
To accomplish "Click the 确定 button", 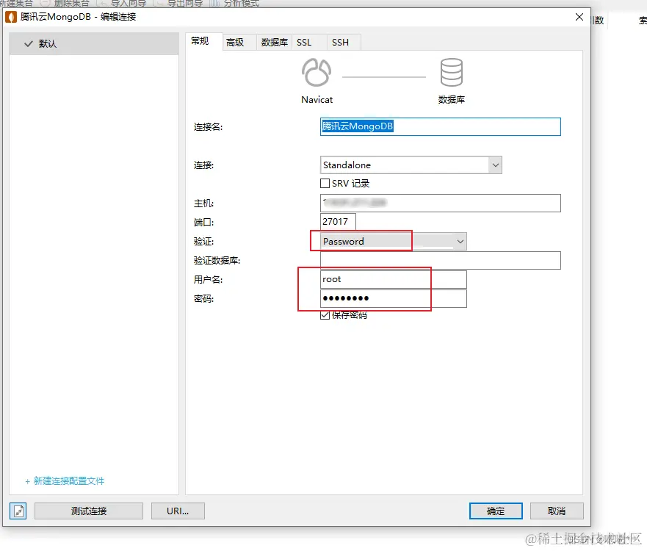I will pyautogui.click(x=496, y=511).
